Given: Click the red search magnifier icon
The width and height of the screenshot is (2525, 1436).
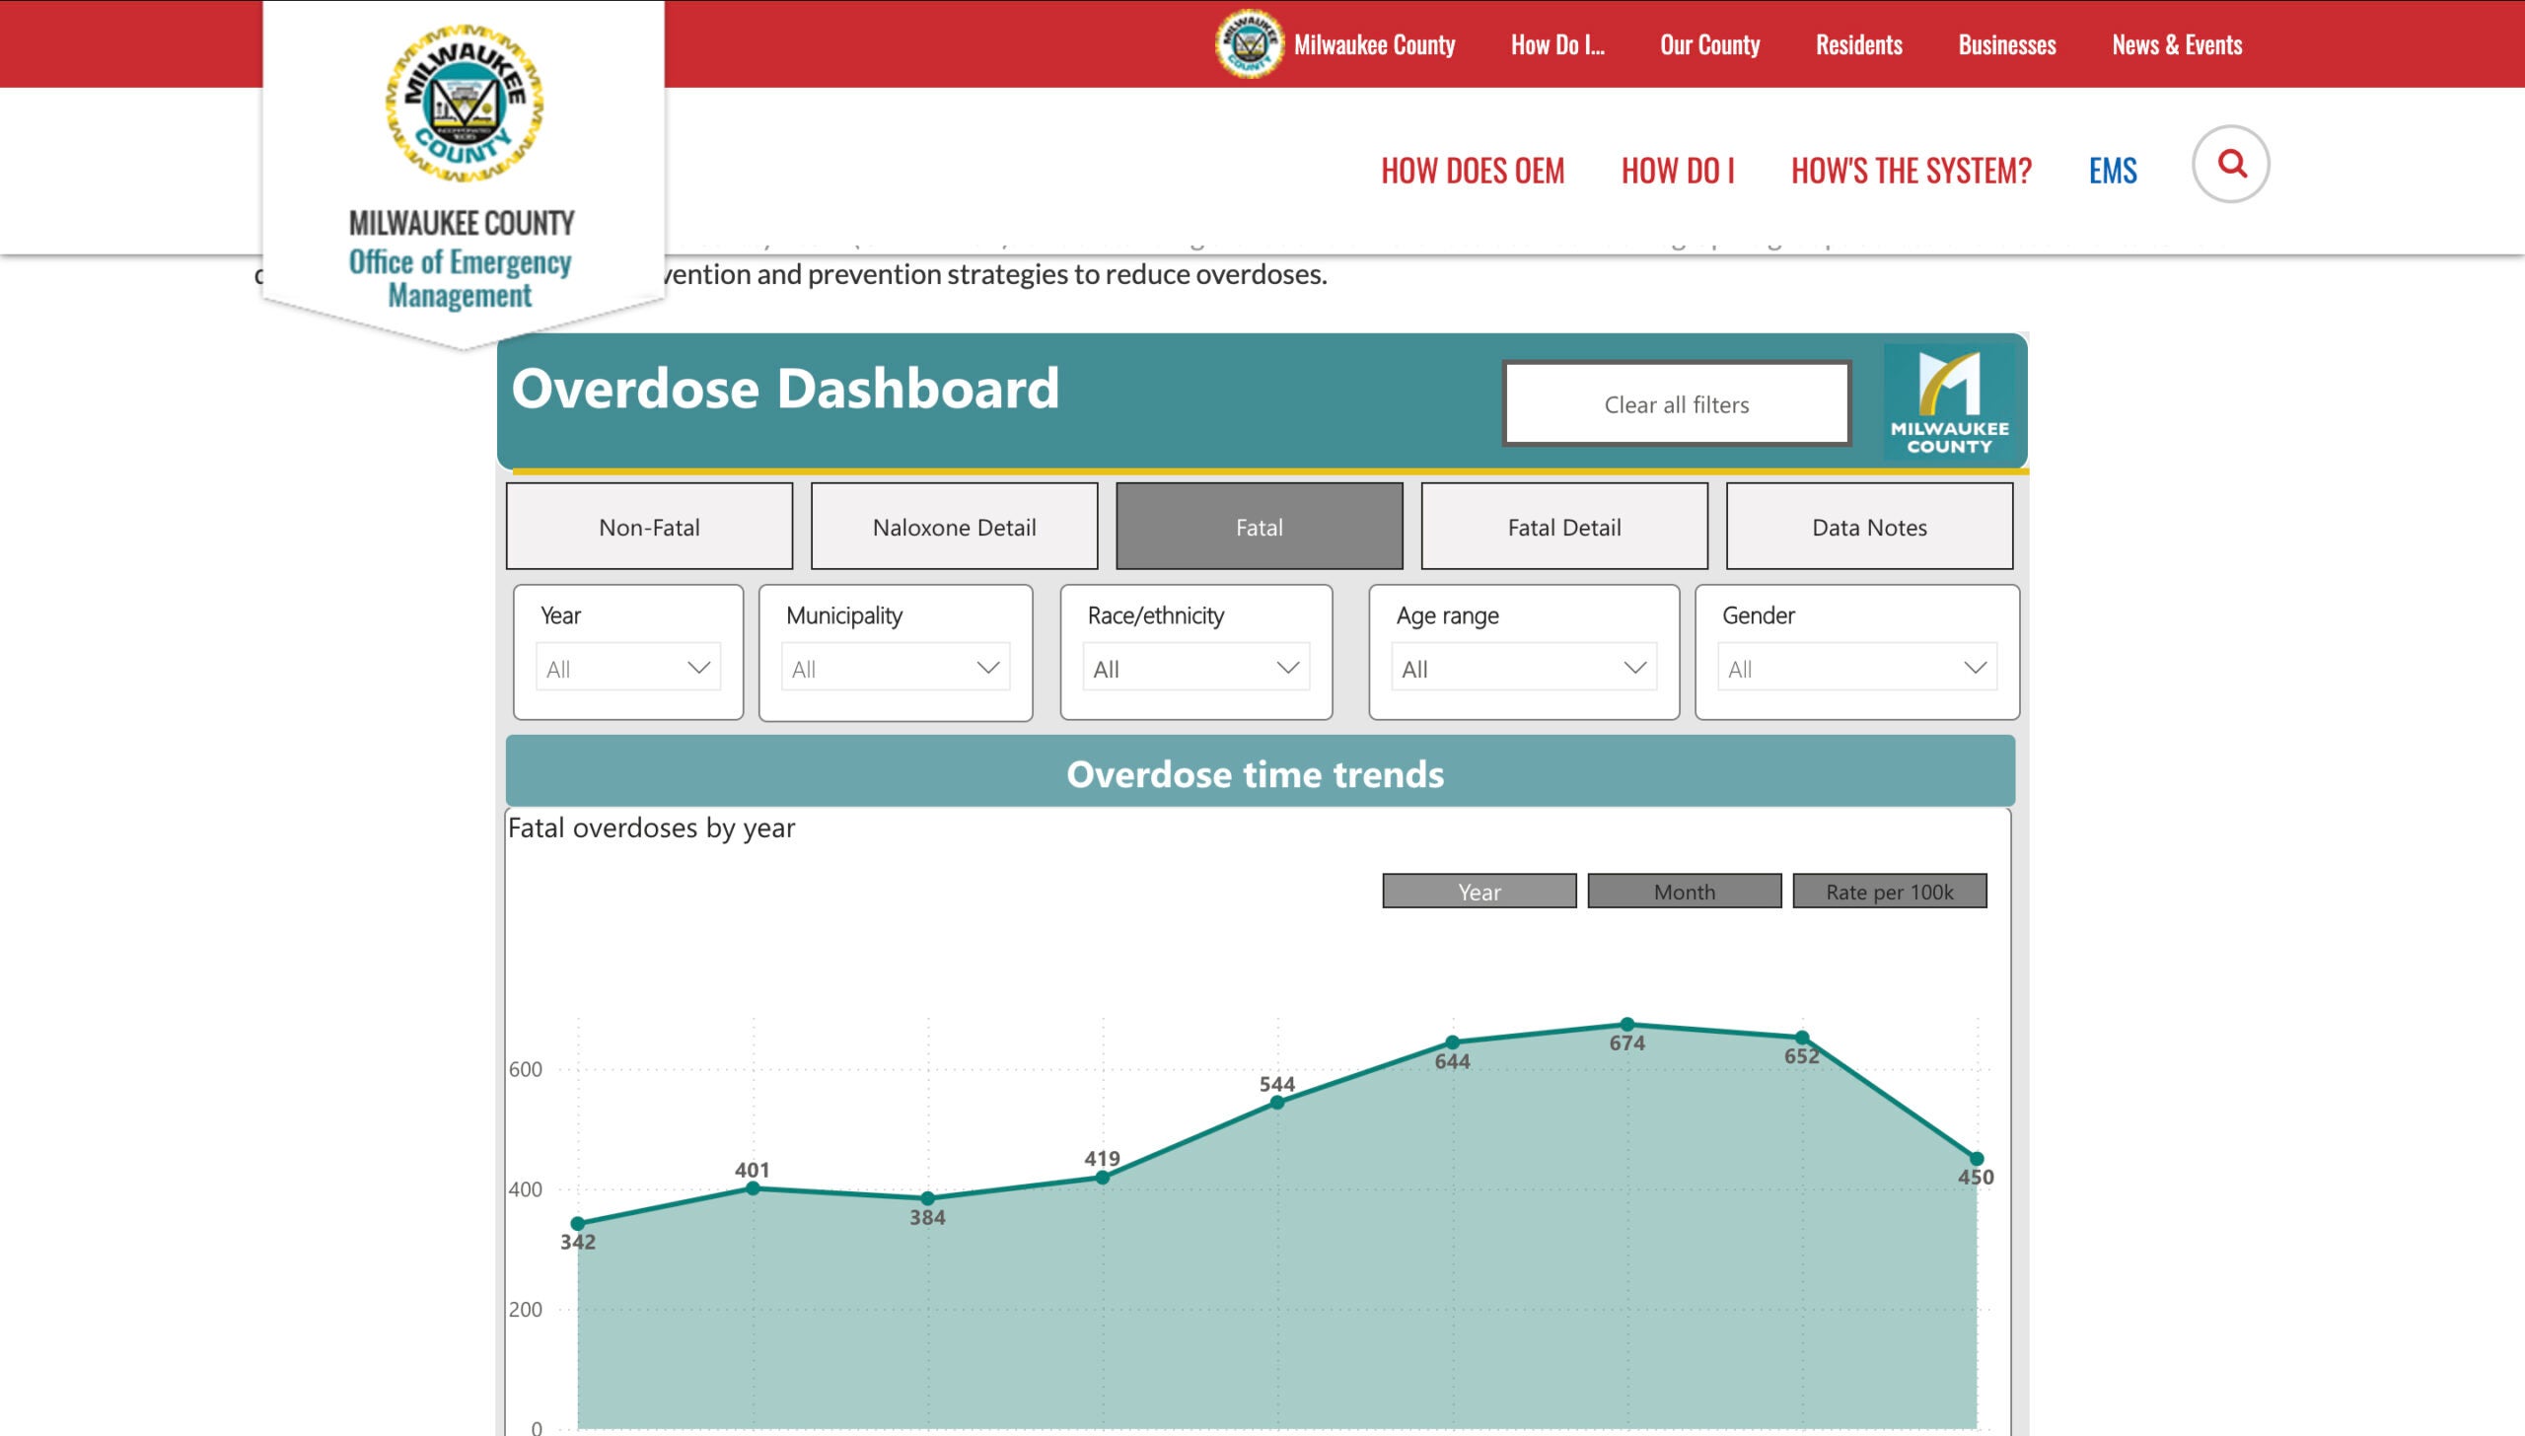Looking at the screenshot, I should 2231,164.
